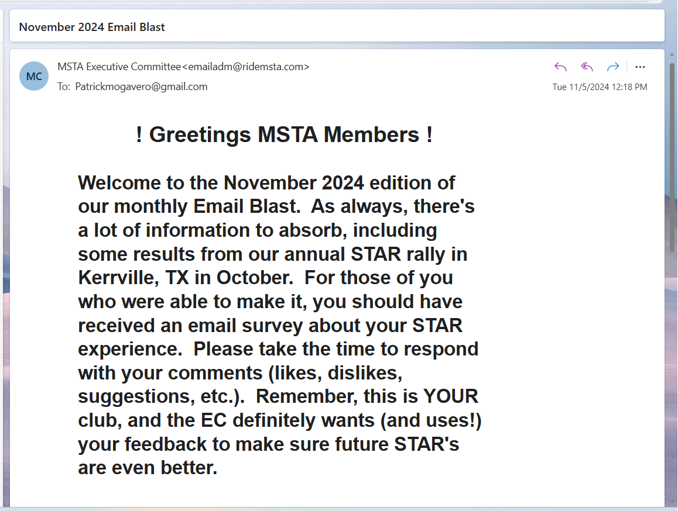Viewport: 678px width, 511px height.
Task: Click the scrollbar up arrow
Action: (672, 54)
